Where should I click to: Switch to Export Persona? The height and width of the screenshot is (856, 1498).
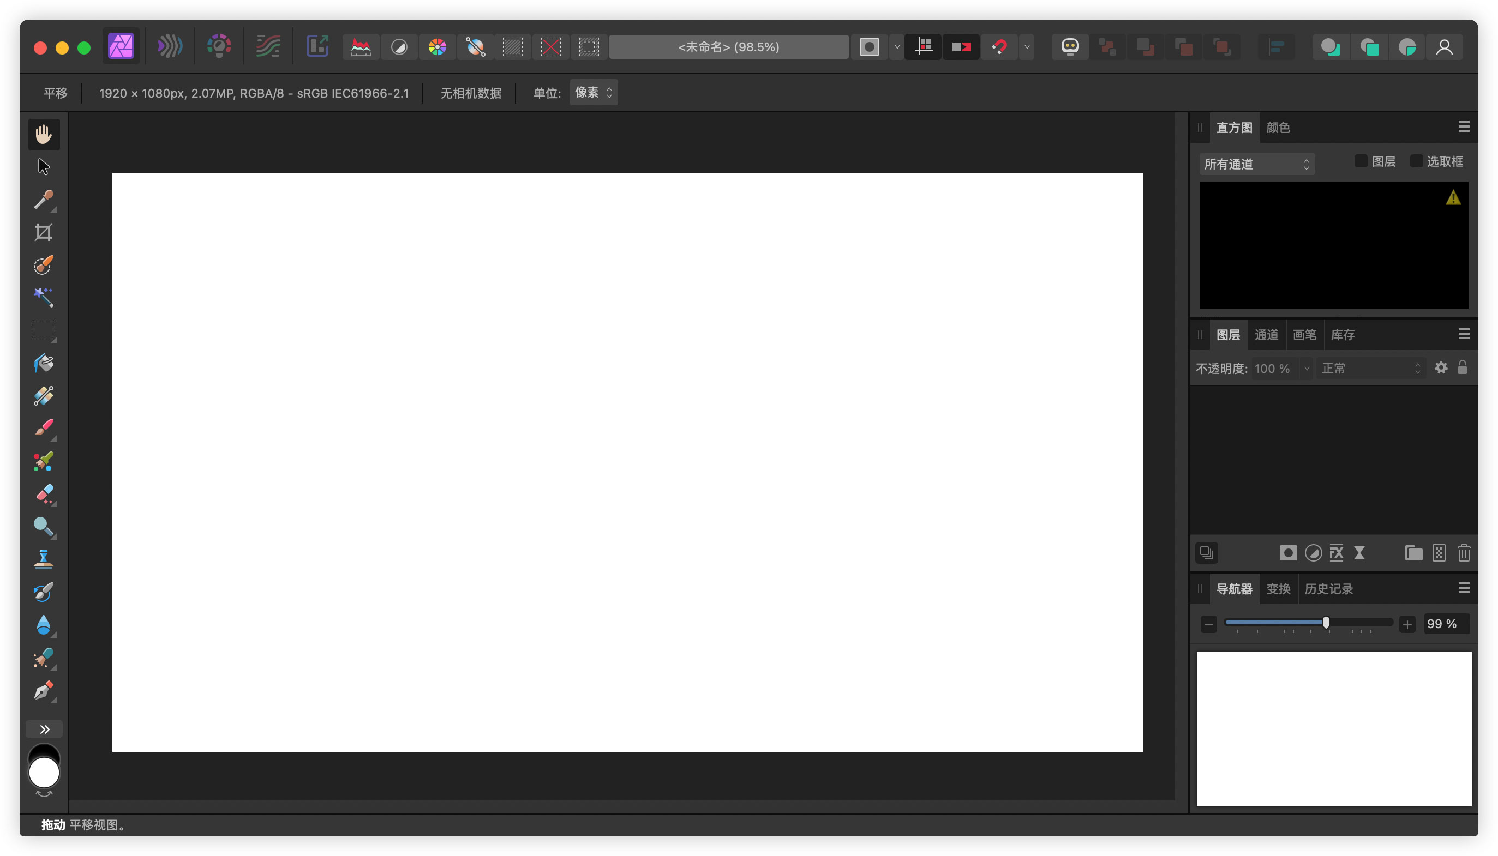[x=317, y=46]
